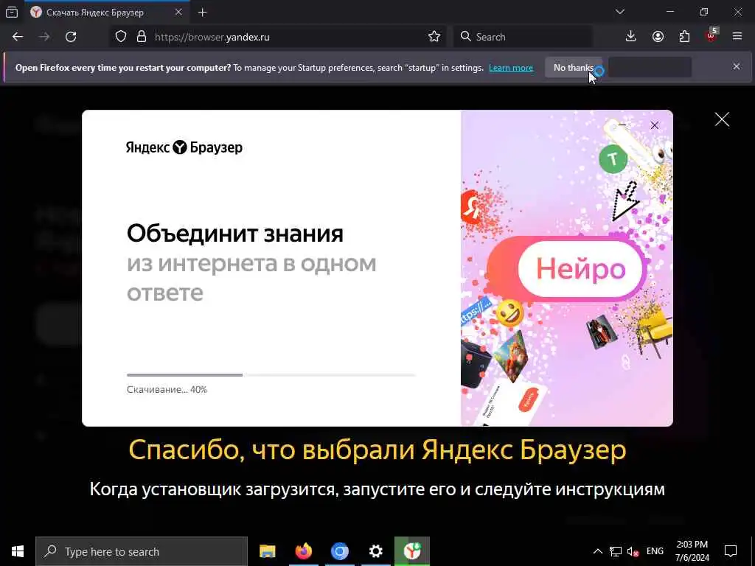The height and width of the screenshot is (566, 755).
Task: Click the forward navigation arrow
Action: [44, 37]
